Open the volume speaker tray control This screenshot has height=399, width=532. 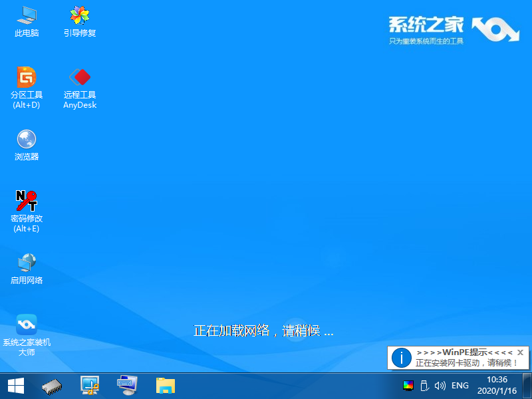coord(440,386)
